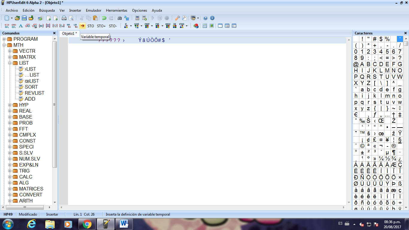Collapse the MTH folder node

point(4,45)
